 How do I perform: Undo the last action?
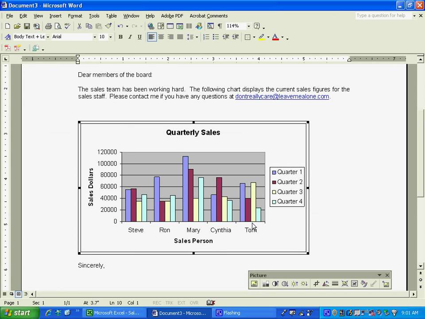[120, 26]
